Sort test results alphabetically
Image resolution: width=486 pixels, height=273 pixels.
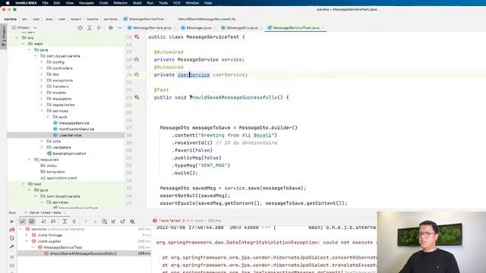[43, 221]
